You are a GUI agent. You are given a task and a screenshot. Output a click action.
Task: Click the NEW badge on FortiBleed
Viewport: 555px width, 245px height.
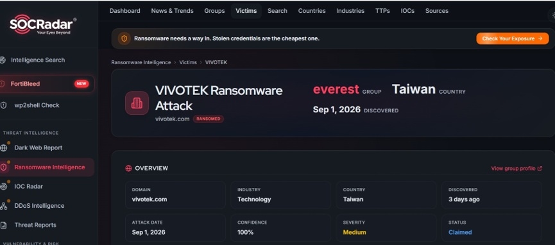click(81, 84)
